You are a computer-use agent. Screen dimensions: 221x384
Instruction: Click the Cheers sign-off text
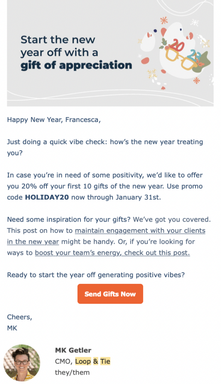point(19,317)
